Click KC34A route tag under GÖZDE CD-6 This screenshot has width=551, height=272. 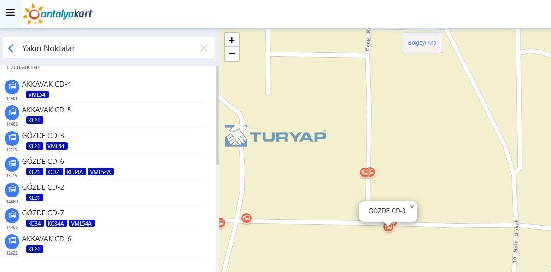point(76,172)
